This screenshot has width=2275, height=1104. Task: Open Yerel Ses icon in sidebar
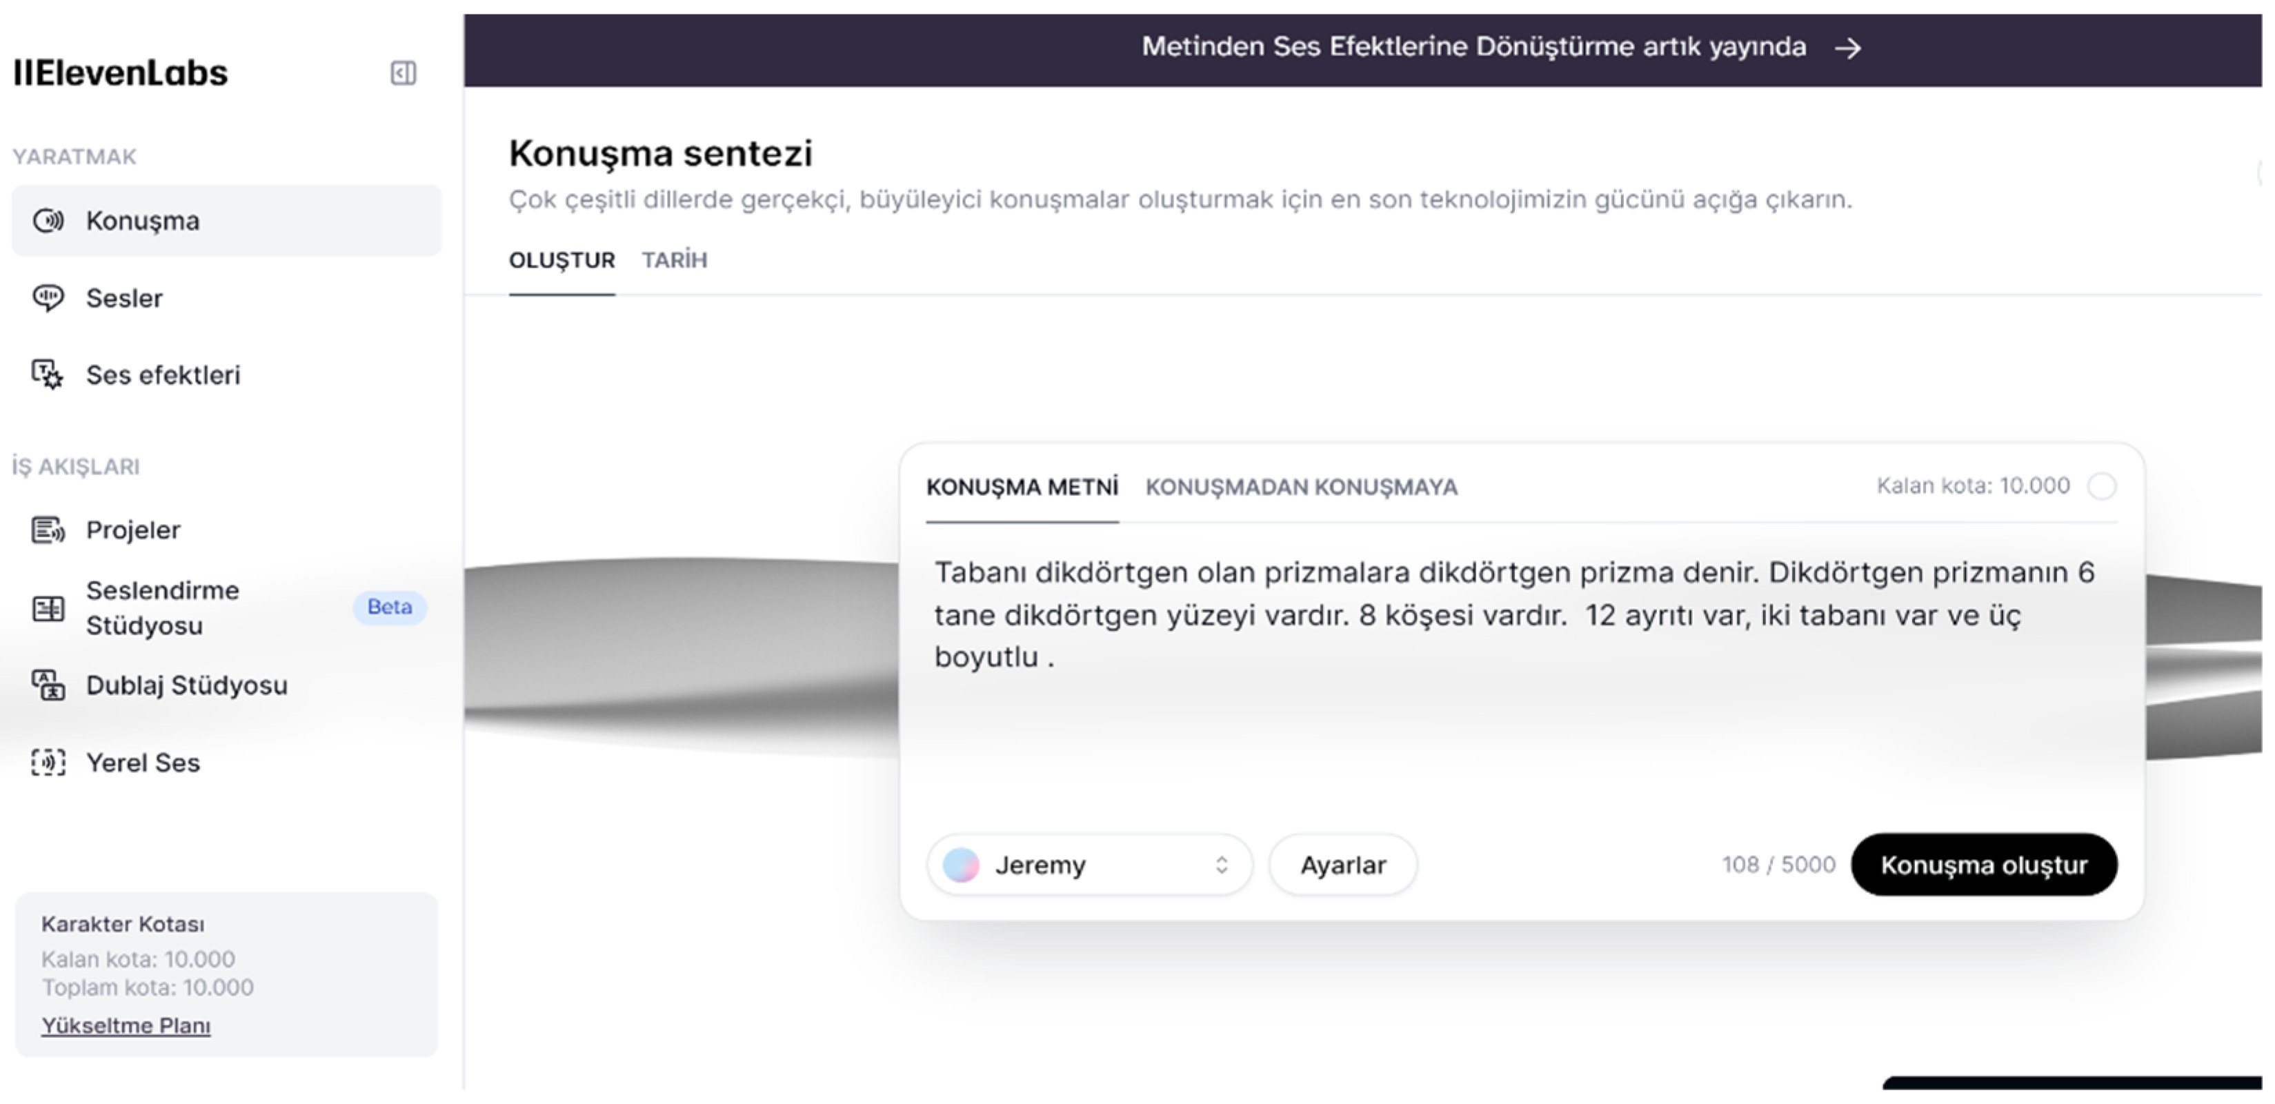click(48, 763)
